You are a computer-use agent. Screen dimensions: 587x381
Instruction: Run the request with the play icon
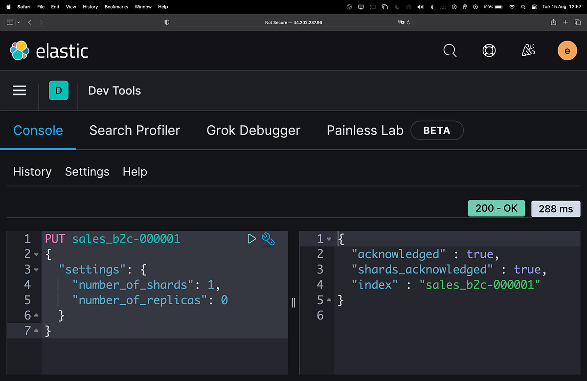tap(251, 239)
